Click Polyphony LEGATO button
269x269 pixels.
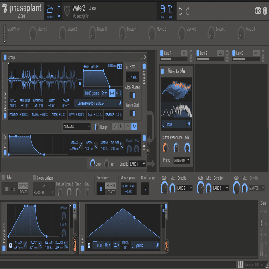click(111, 192)
